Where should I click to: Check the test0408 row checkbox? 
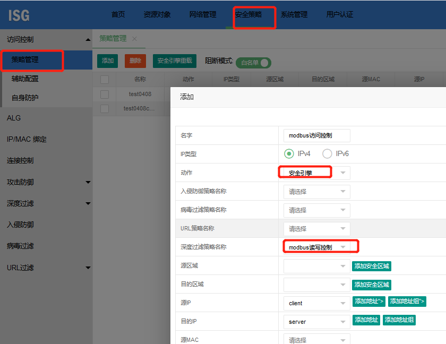tap(105, 94)
